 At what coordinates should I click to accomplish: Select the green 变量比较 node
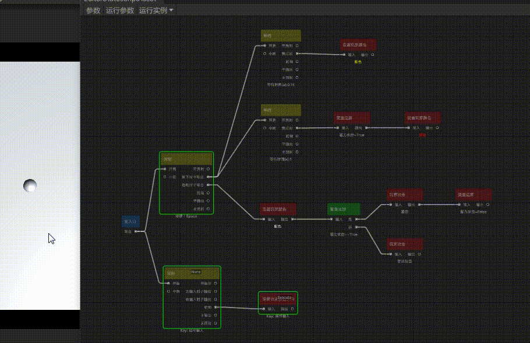coord(344,209)
